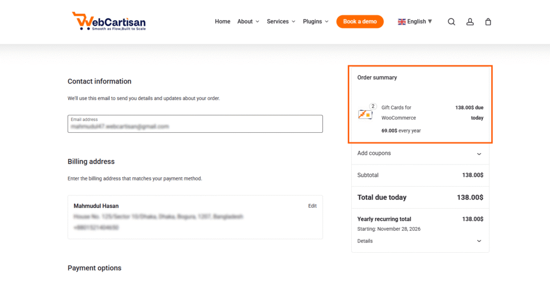Click the Mahmudul Hasan billing address card
Screen dimensions: 550x286
(195, 217)
